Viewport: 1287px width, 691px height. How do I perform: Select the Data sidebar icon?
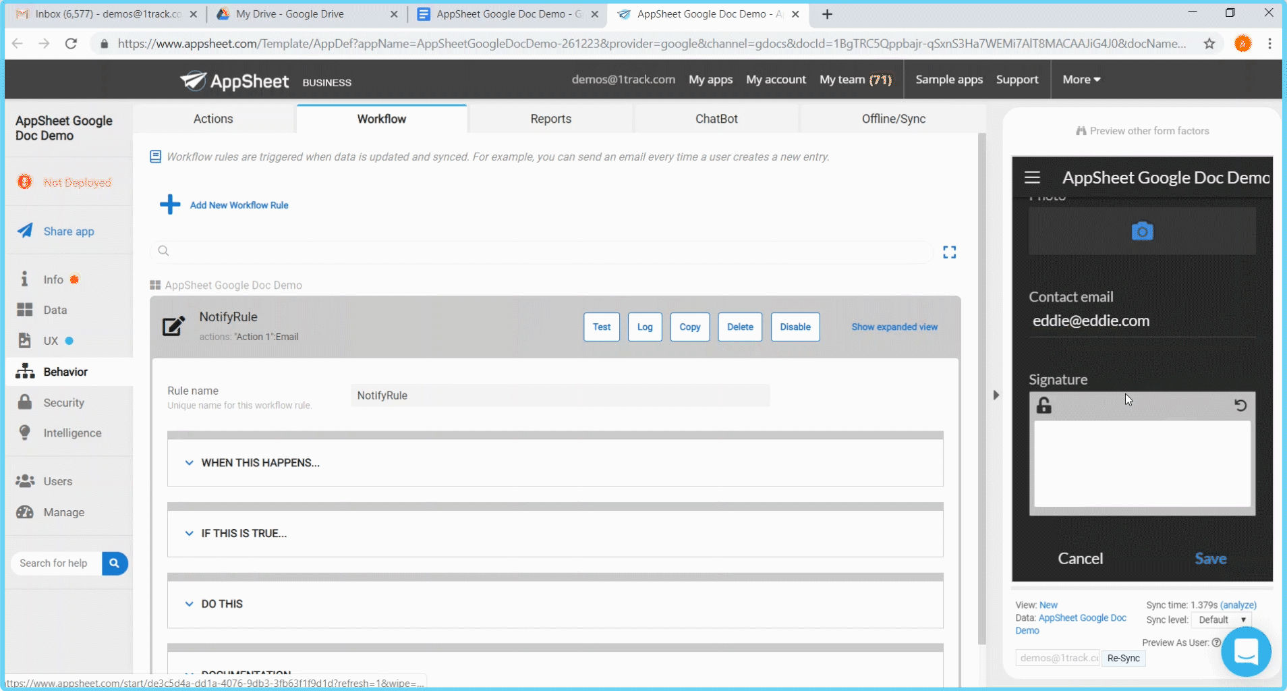click(25, 309)
